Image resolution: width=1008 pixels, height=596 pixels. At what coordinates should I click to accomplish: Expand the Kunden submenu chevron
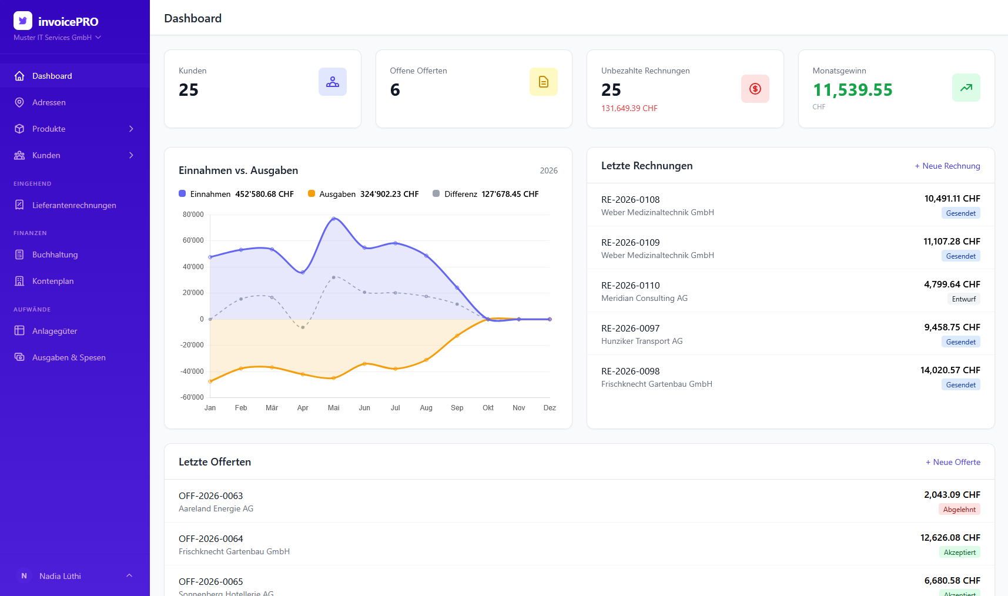(x=131, y=155)
